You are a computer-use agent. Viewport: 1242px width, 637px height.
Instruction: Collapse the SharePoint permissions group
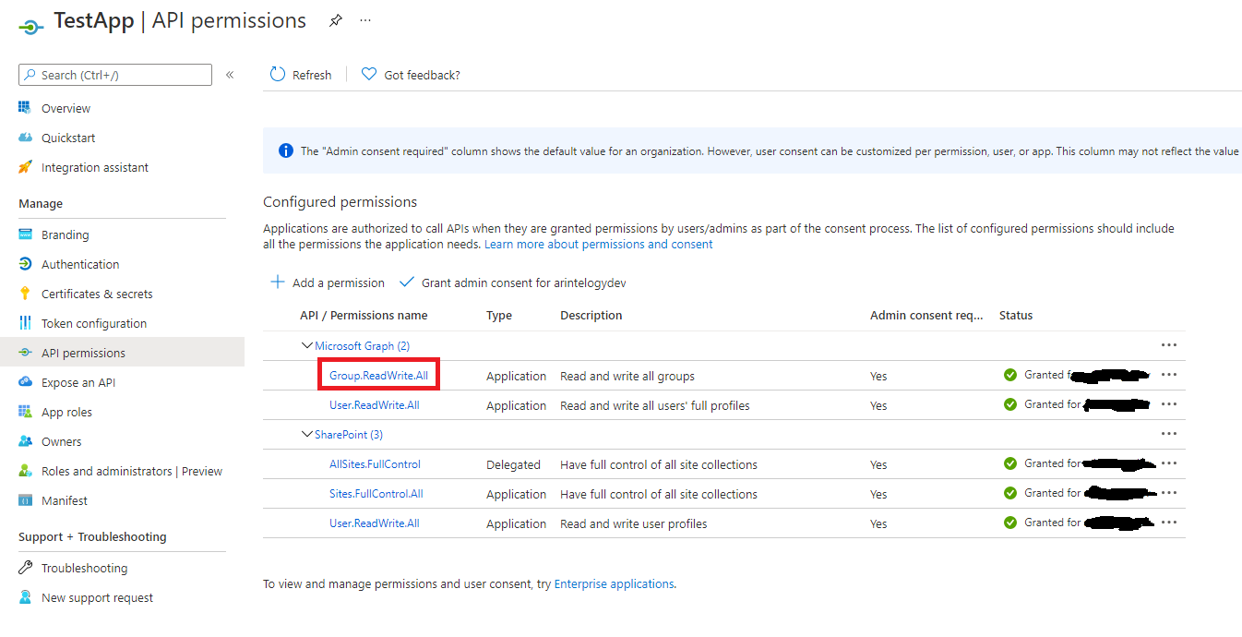pyautogui.click(x=307, y=433)
